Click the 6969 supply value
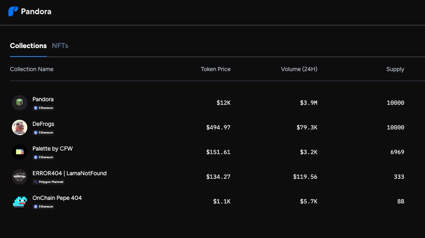This screenshot has height=238, width=425. click(397, 152)
